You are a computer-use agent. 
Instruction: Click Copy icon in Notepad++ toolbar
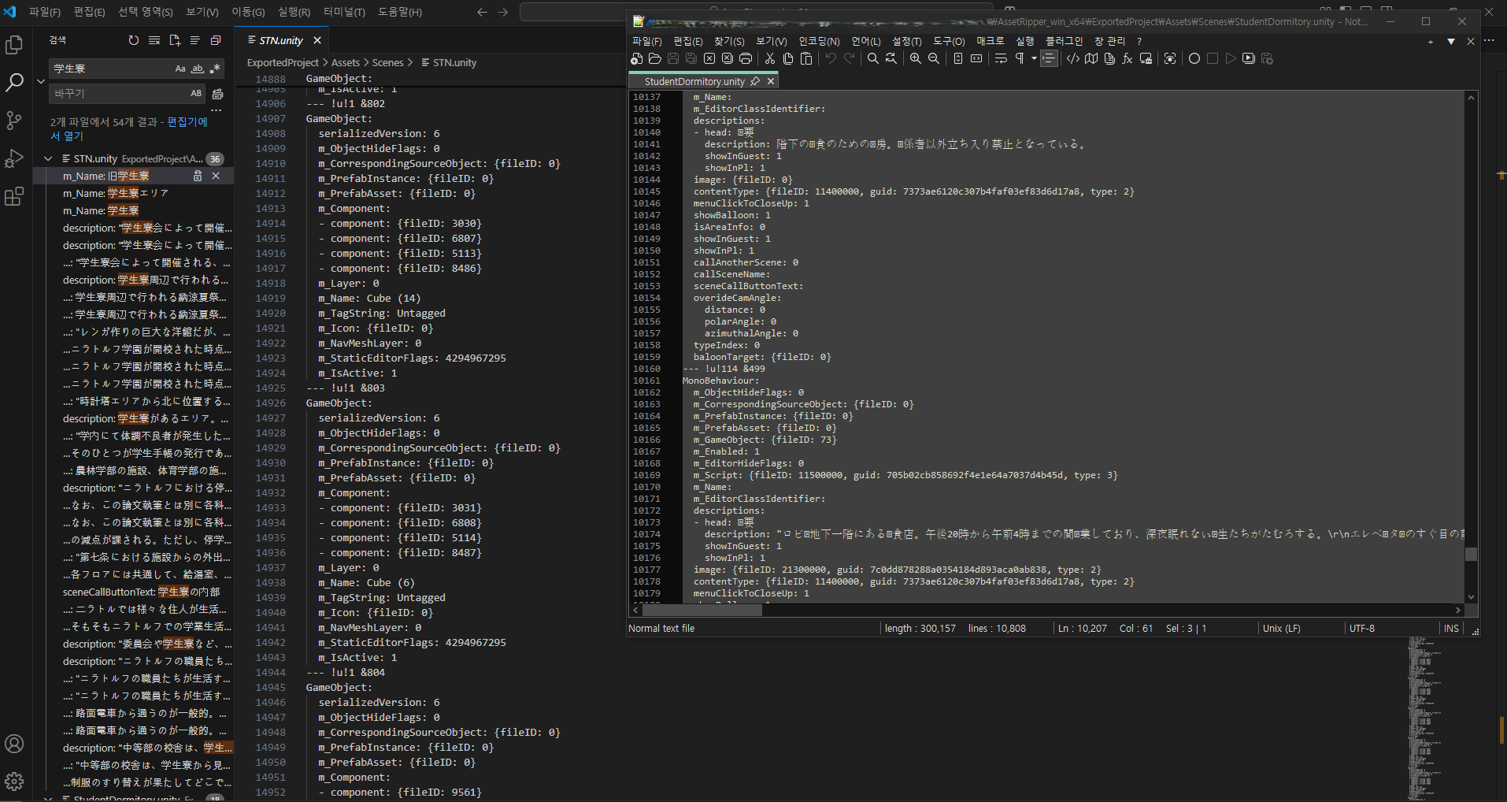[788, 58]
